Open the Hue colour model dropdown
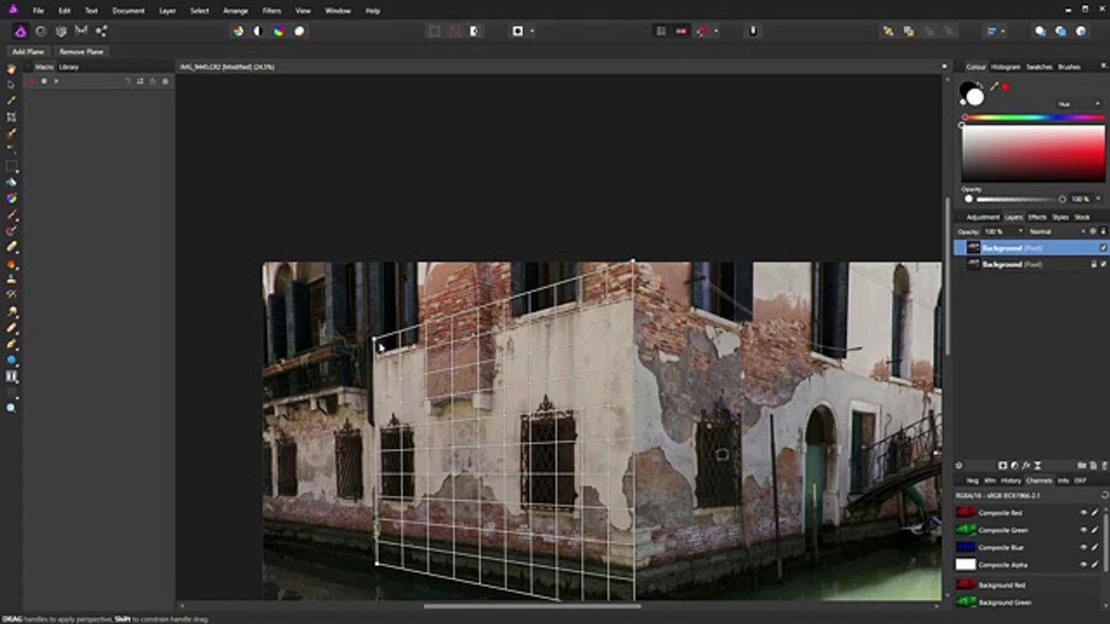The image size is (1110, 624). 1078,104
